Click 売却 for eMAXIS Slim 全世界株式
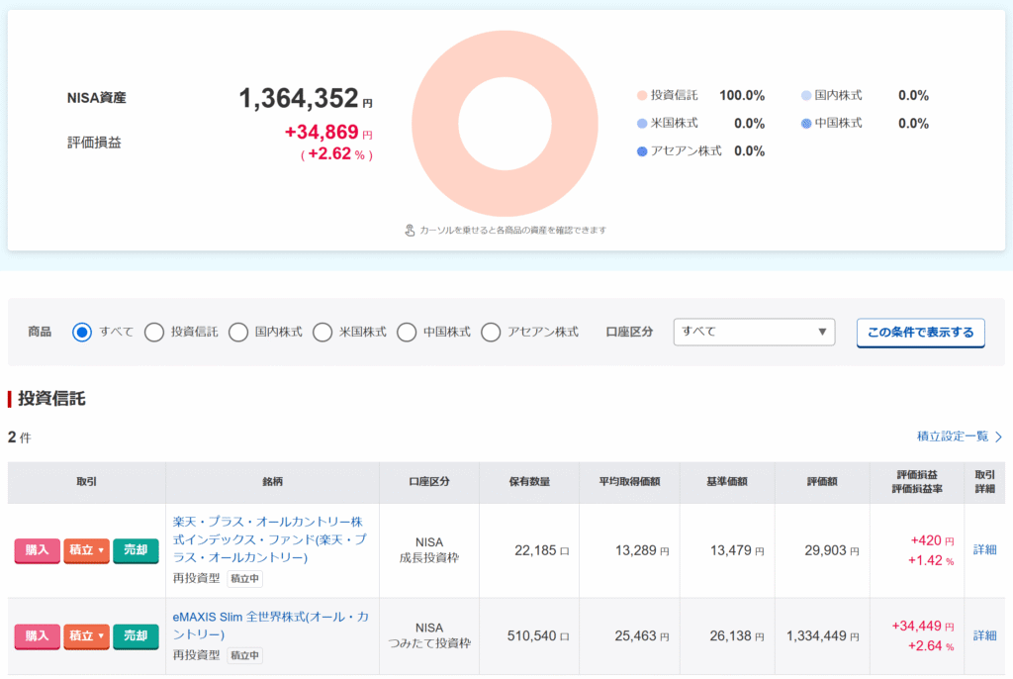1013x679 pixels. click(x=136, y=636)
